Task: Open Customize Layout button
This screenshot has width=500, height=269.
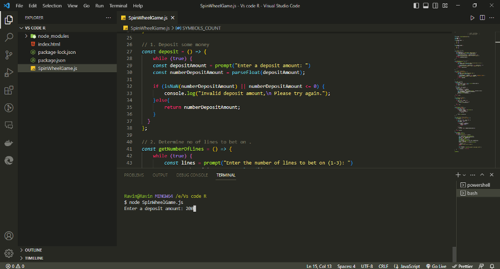Action: tap(445, 6)
